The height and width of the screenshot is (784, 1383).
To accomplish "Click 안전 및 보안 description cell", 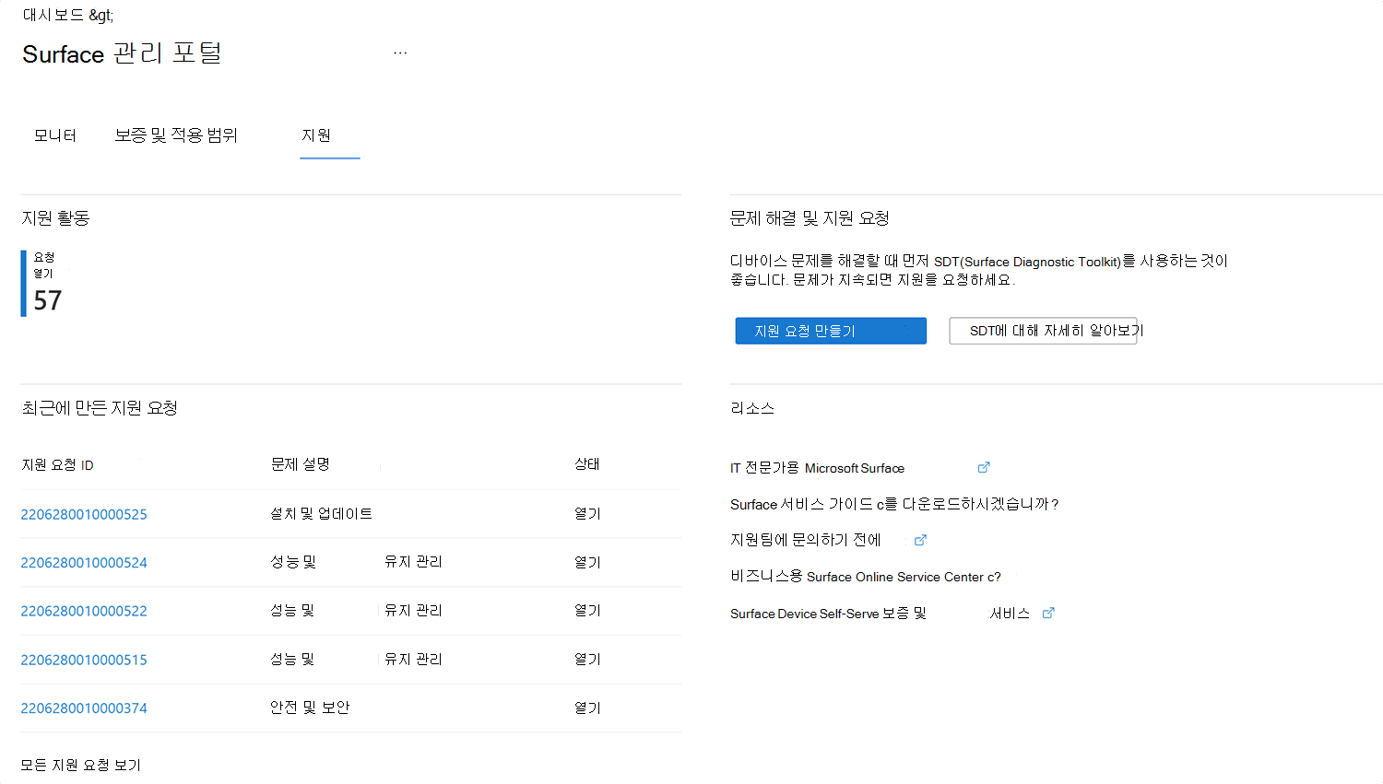I will click(x=310, y=708).
